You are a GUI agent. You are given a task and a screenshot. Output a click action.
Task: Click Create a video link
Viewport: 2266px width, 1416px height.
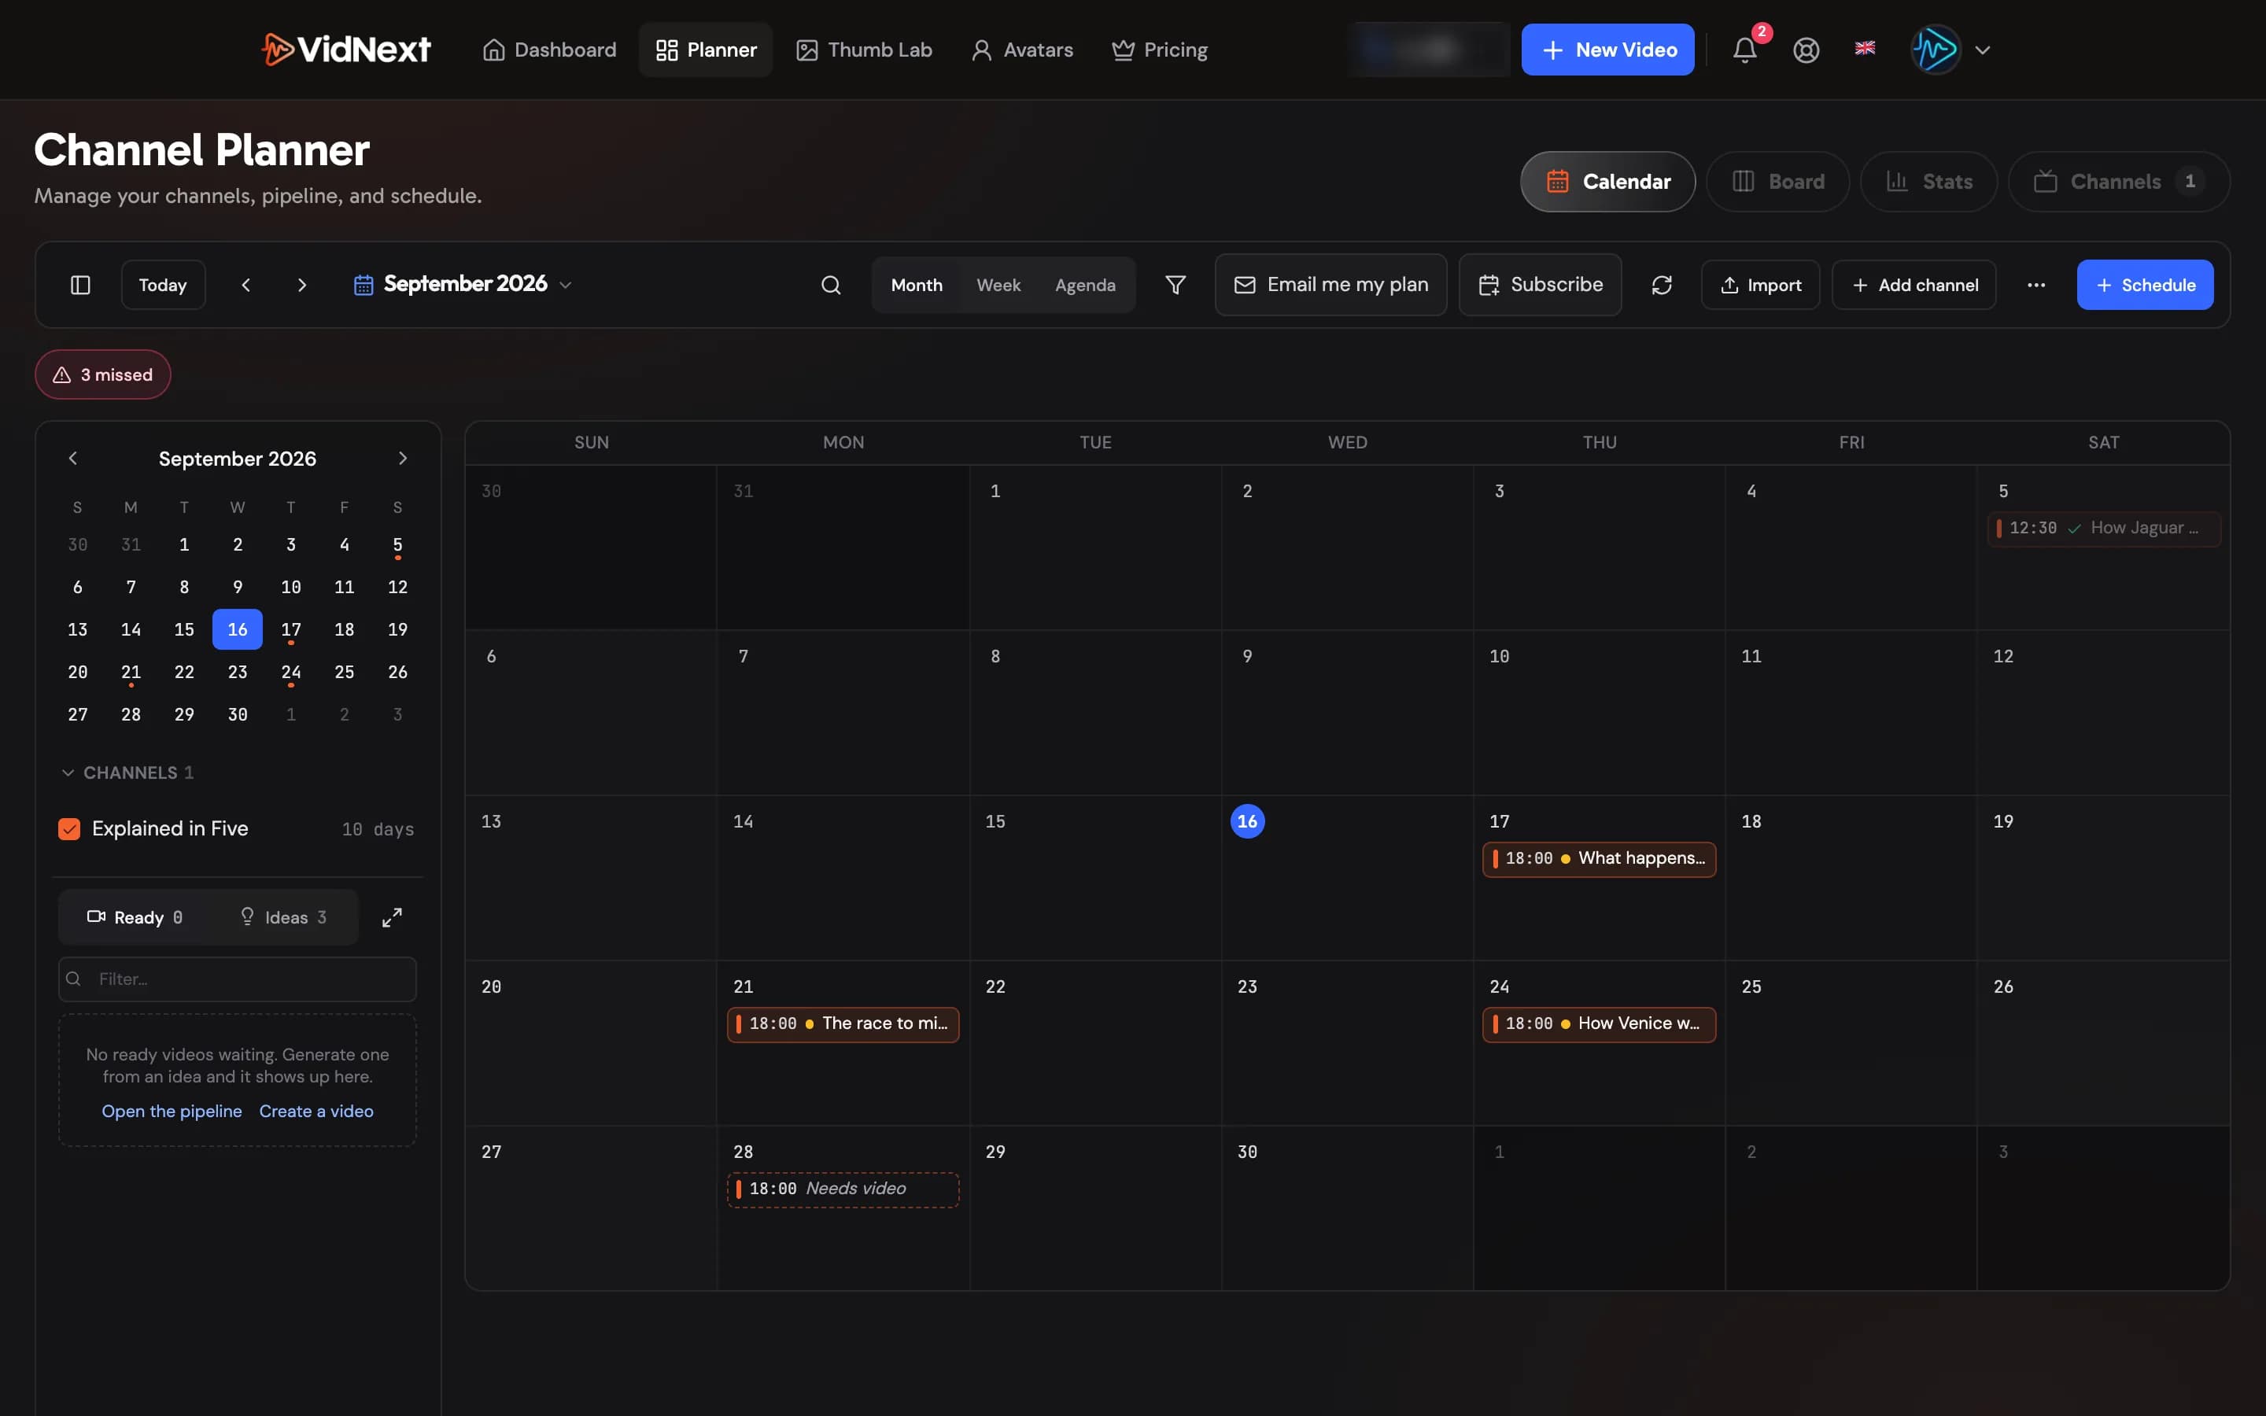coord(316,1111)
